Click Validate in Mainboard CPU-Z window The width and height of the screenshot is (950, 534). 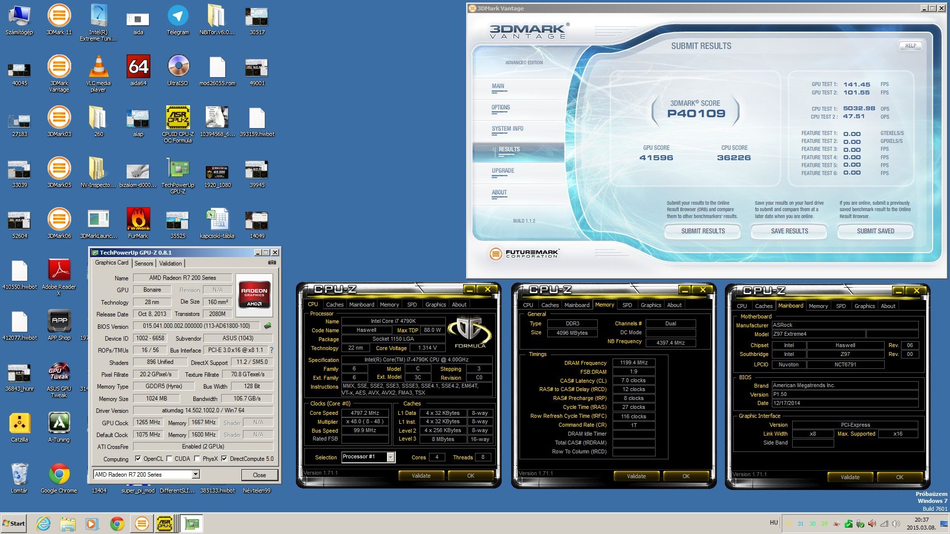(850, 477)
